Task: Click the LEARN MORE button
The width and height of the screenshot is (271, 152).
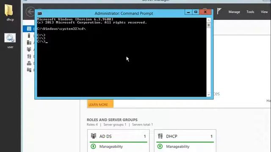Action: [x=100, y=104]
